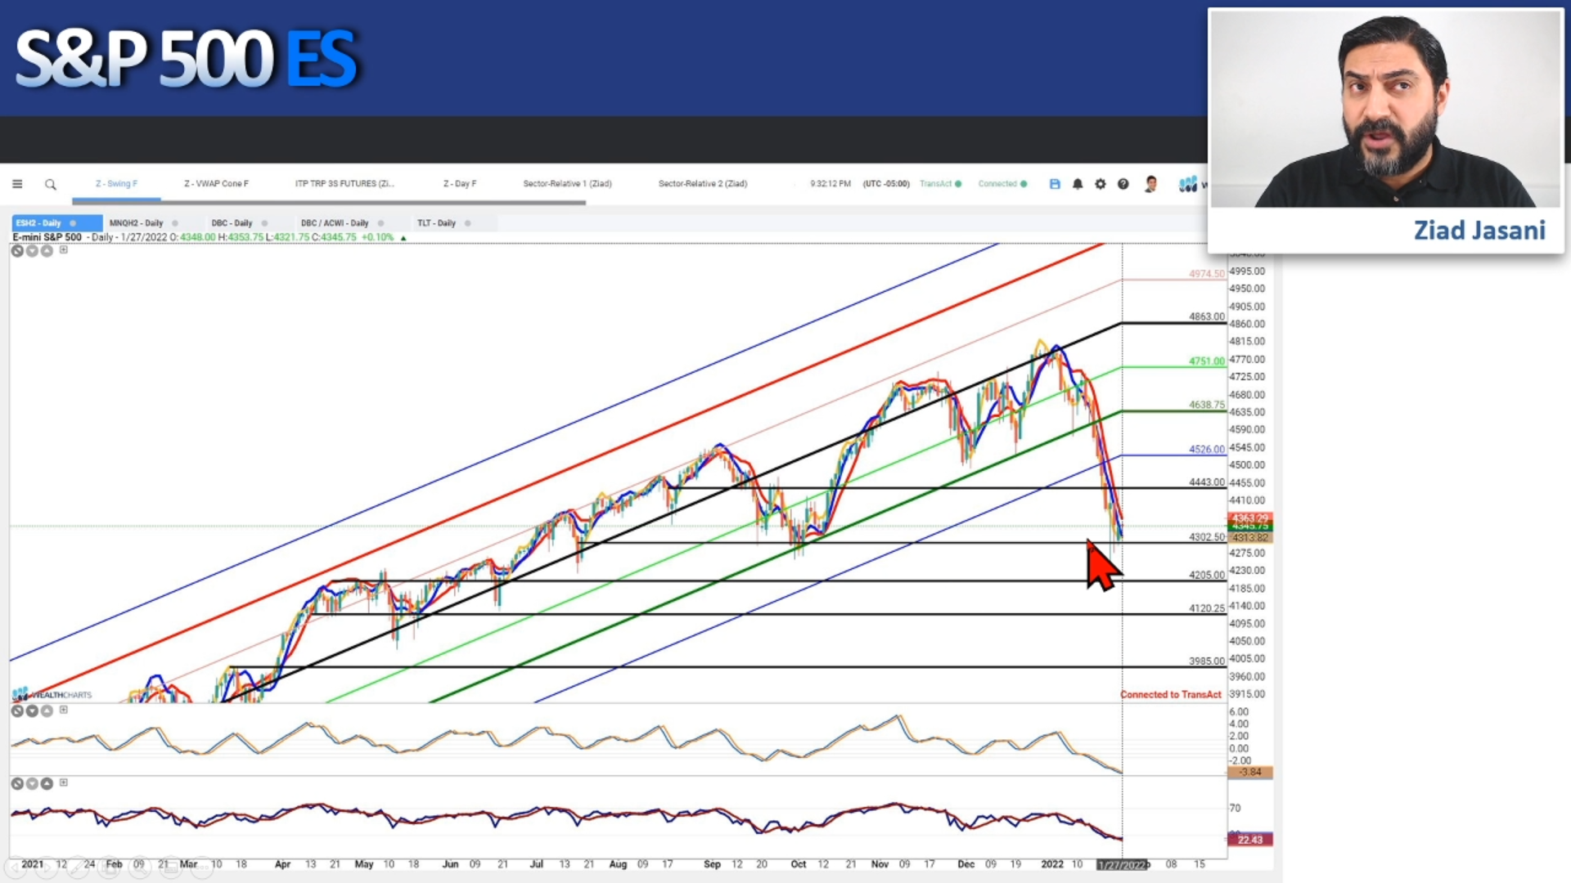
Task: Select the DBC - Daily chart tab
Action: click(232, 223)
